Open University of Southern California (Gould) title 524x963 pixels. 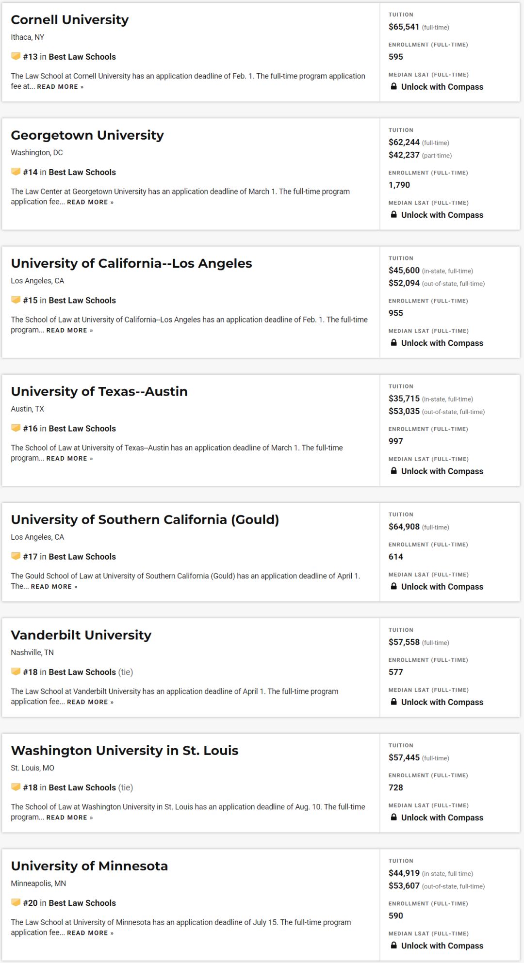coord(145,520)
